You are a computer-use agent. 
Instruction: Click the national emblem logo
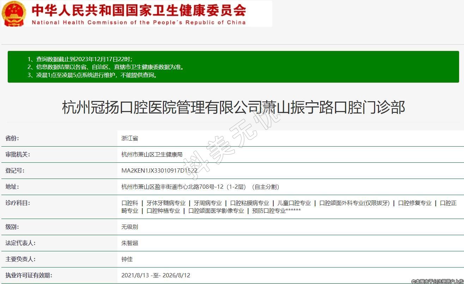coord(14,14)
